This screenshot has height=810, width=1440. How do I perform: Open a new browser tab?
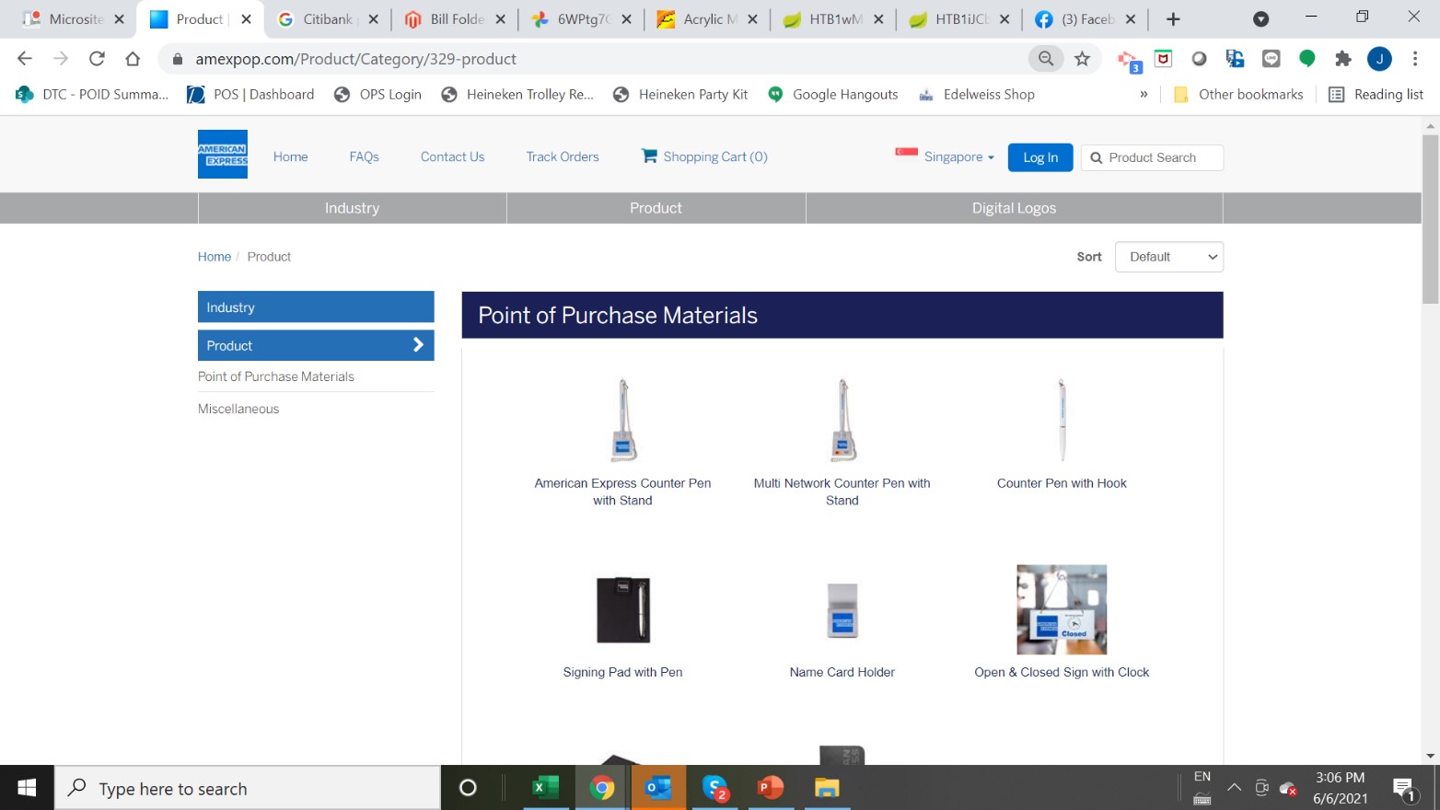coord(1173,19)
